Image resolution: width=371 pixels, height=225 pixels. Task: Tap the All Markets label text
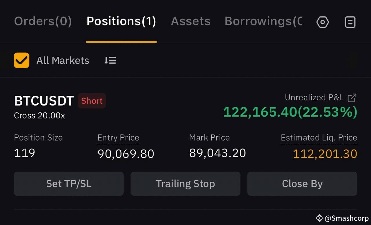click(x=63, y=60)
